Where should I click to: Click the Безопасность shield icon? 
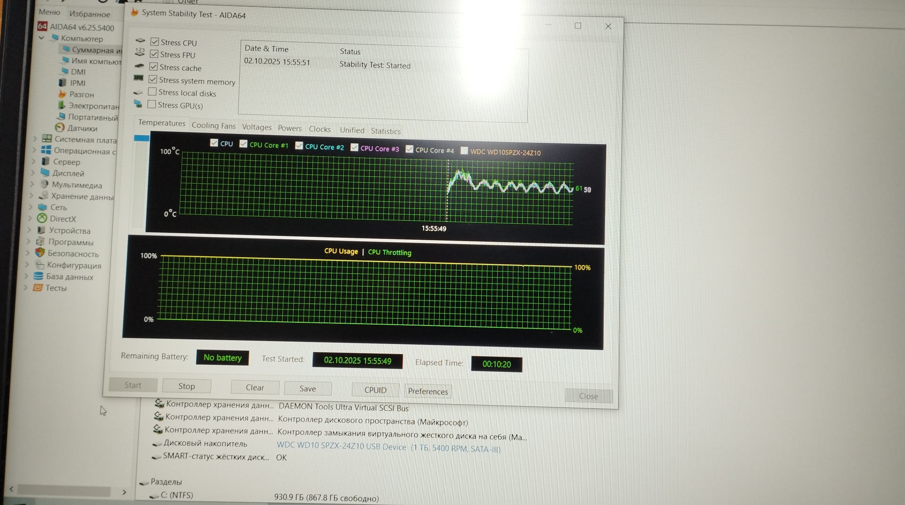pos(40,253)
